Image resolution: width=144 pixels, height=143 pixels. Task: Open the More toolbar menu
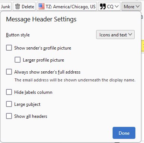pyautogui.click(x=131, y=6)
